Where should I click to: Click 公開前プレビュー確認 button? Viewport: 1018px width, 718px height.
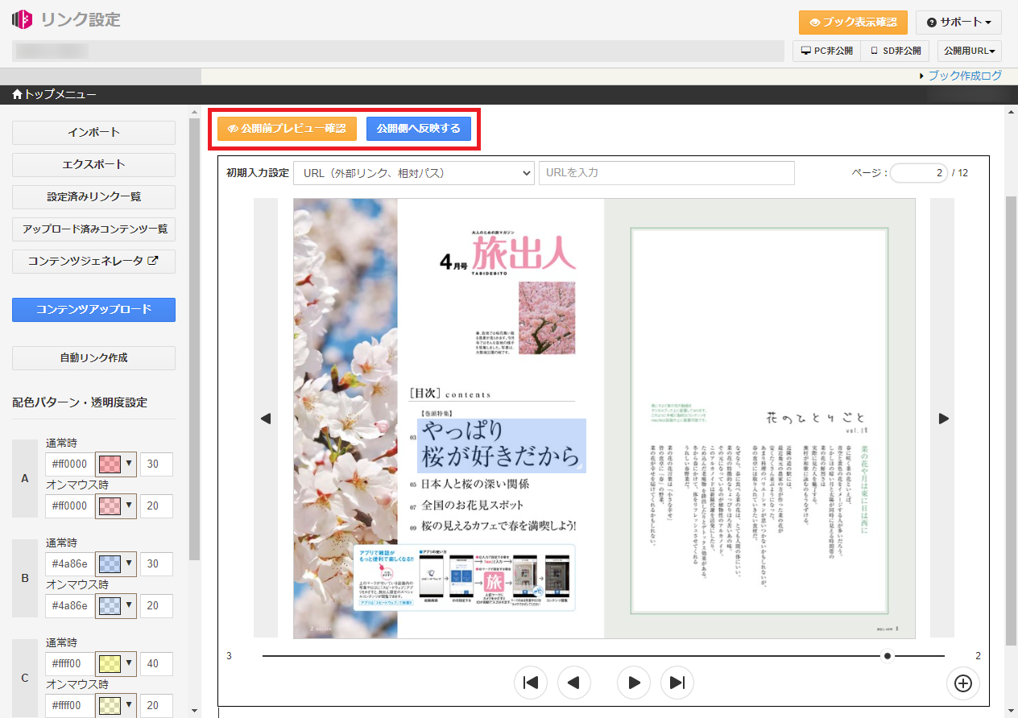click(x=287, y=129)
